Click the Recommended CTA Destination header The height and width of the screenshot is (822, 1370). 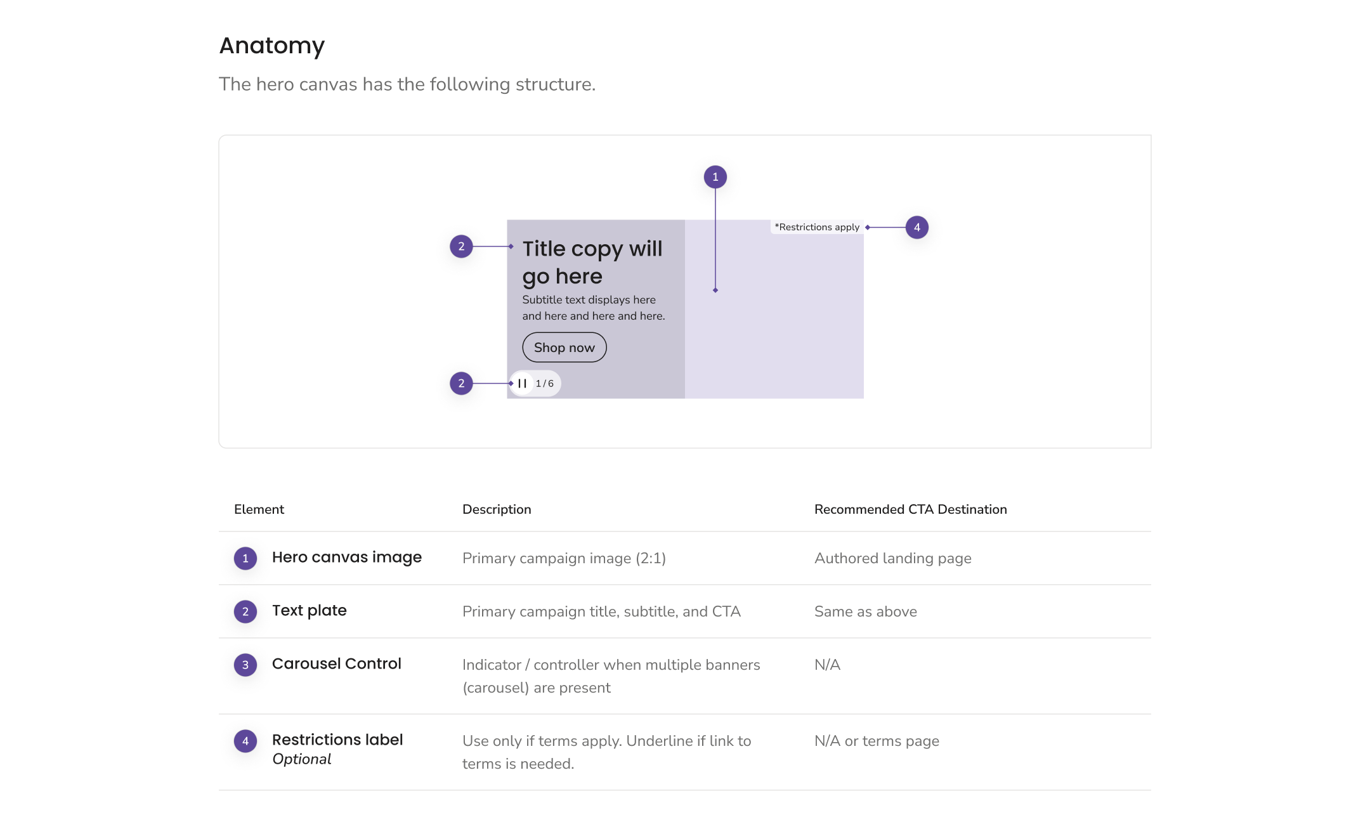click(910, 509)
